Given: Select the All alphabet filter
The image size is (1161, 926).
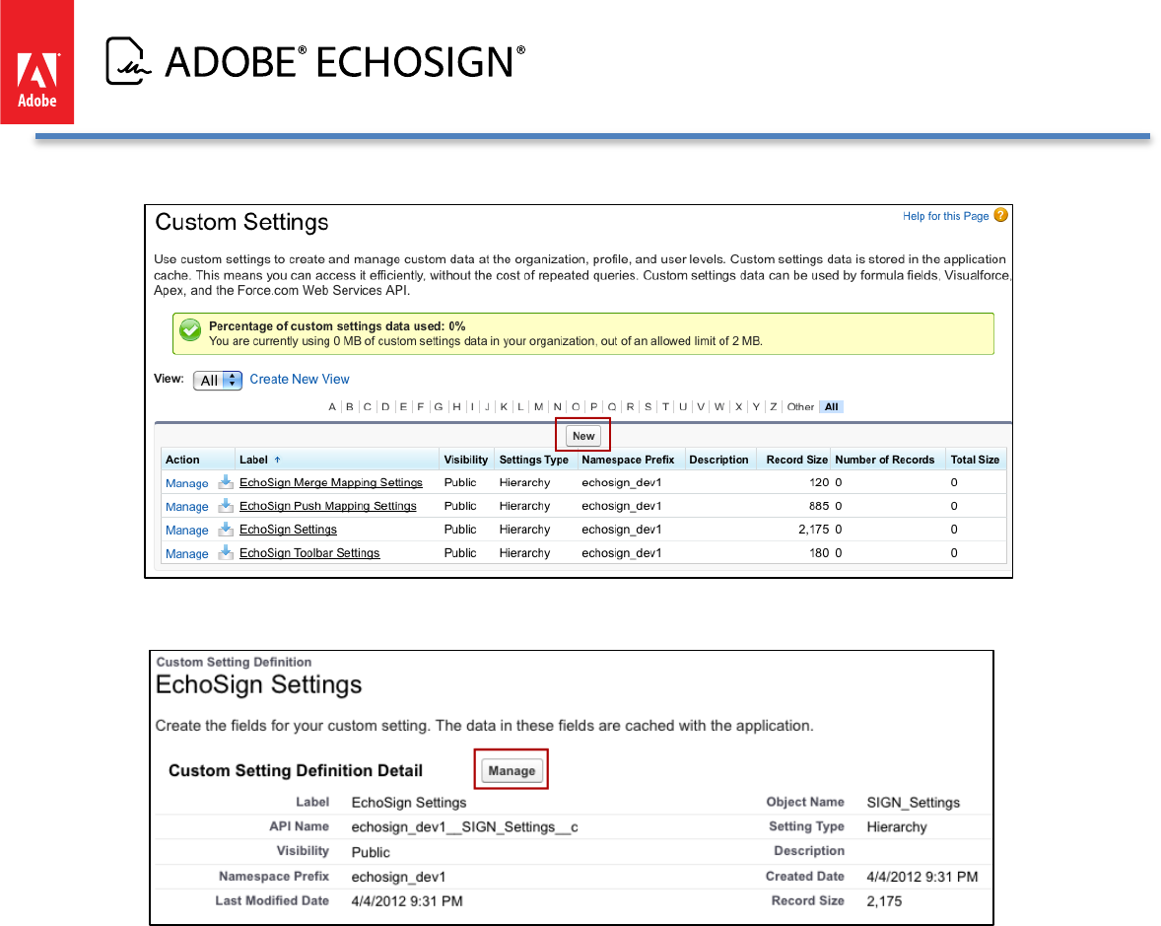Looking at the screenshot, I should pyautogui.click(x=832, y=406).
